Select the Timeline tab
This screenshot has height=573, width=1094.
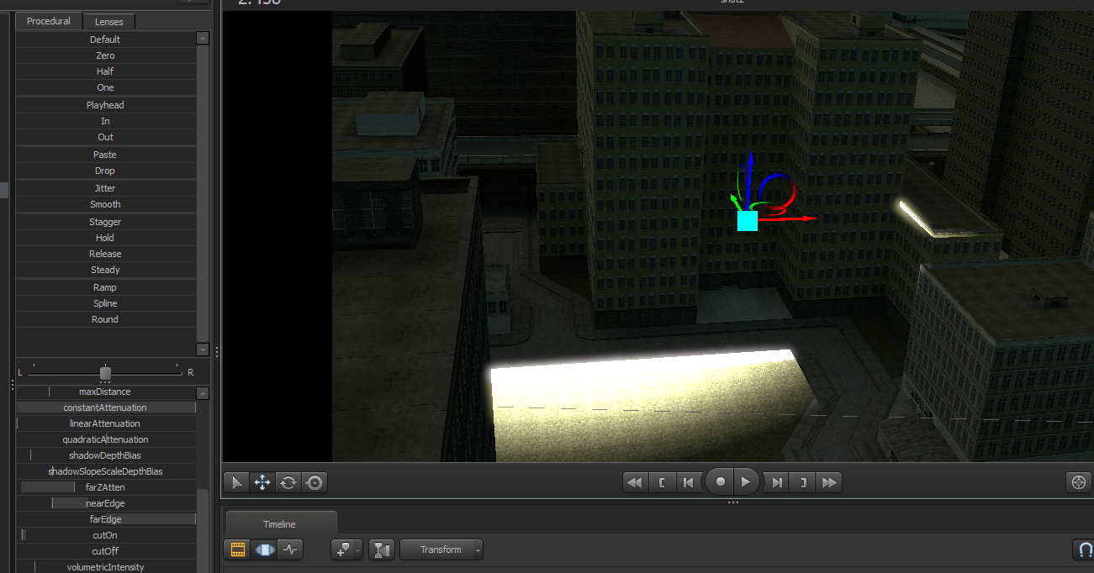tap(281, 524)
